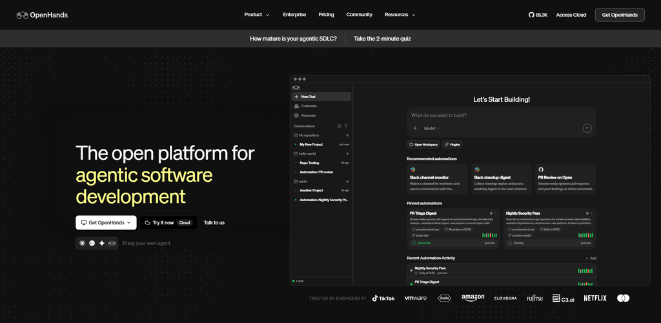Open the Community nav item
This screenshot has height=323, width=661.
tap(359, 15)
